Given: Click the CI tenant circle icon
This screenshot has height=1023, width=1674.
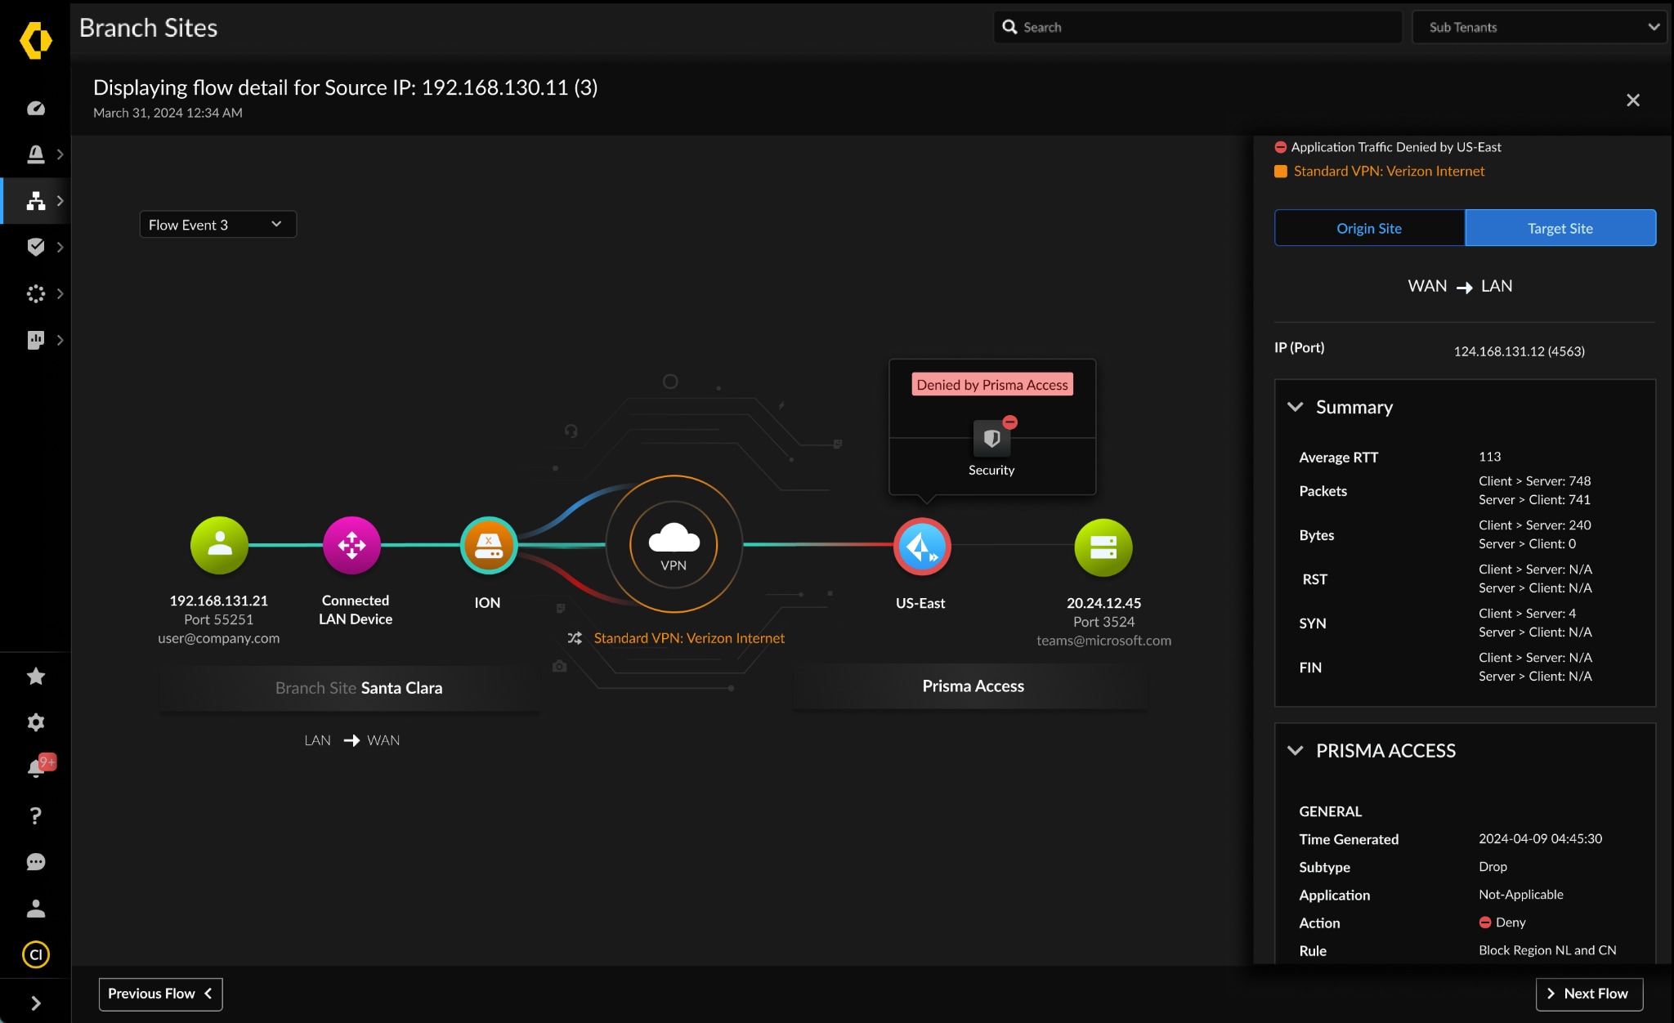Looking at the screenshot, I should coord(35,954).
